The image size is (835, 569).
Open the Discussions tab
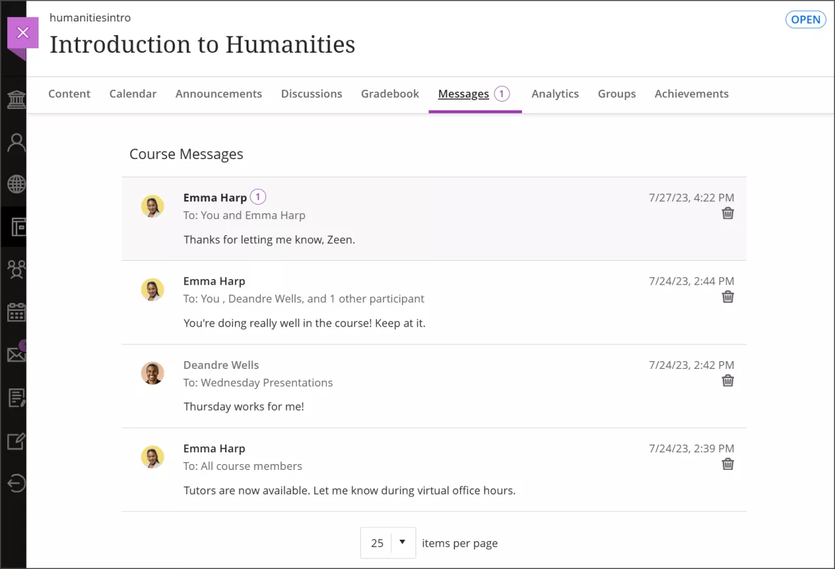pos(311,94)
